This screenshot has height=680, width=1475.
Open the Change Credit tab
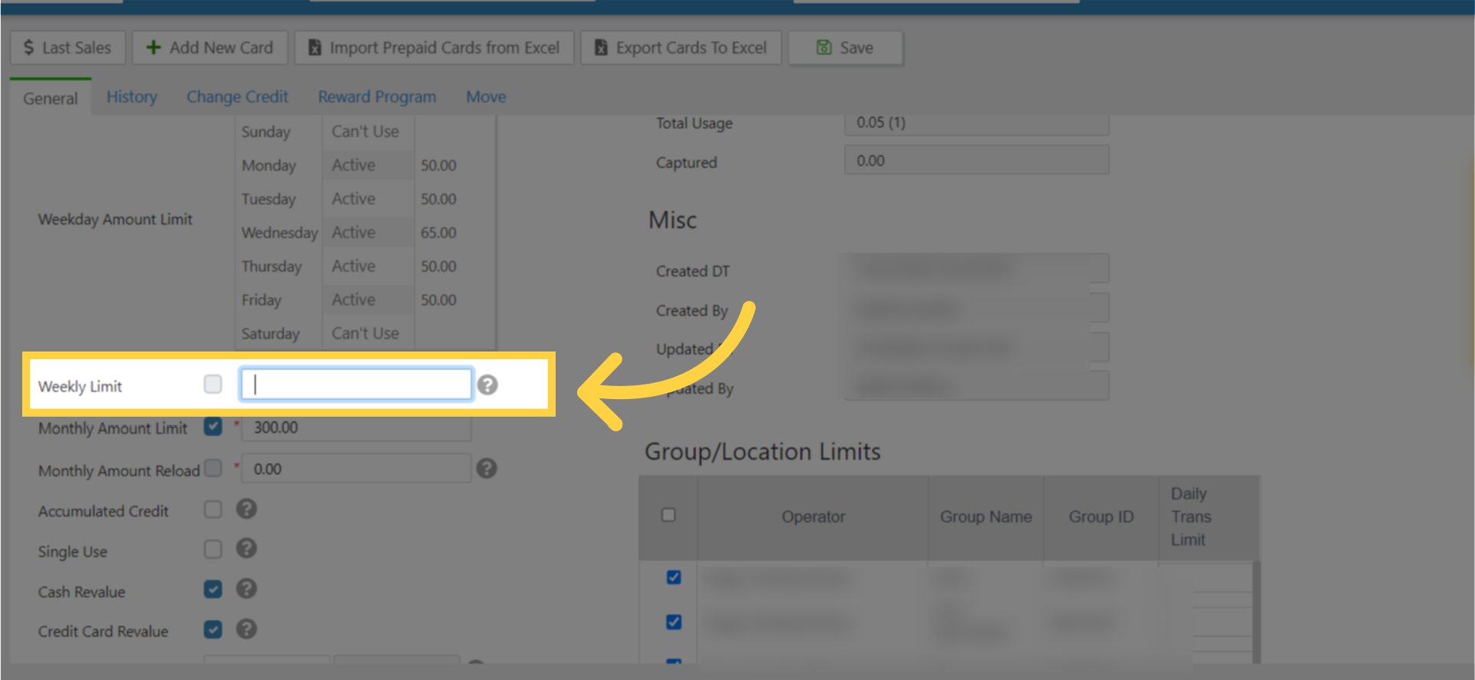pyautogui.click(x=237, y=97)
